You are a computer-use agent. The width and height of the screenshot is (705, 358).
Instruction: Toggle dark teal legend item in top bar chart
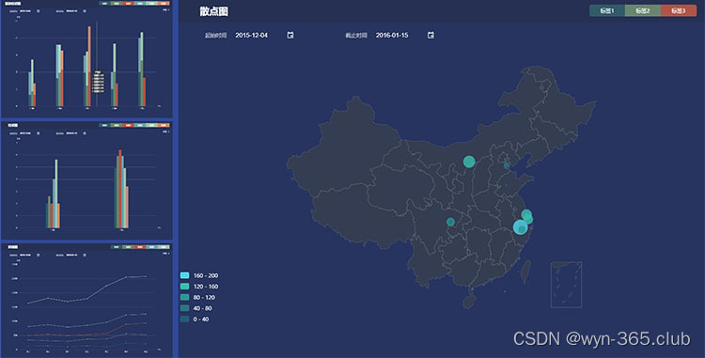coord(104,4)
